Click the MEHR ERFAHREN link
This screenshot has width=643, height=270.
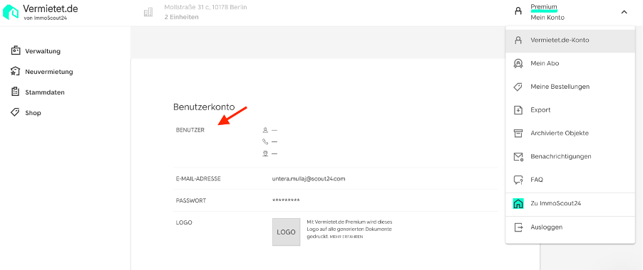(346, 237)
